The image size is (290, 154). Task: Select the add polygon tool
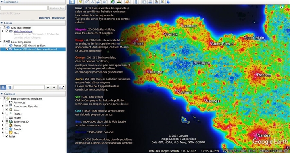click(87, 2)
